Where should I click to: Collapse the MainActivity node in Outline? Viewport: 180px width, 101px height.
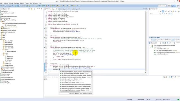tap(150, 47)
